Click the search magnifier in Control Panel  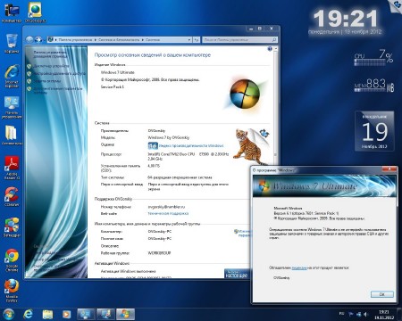(x=274, y=39)
